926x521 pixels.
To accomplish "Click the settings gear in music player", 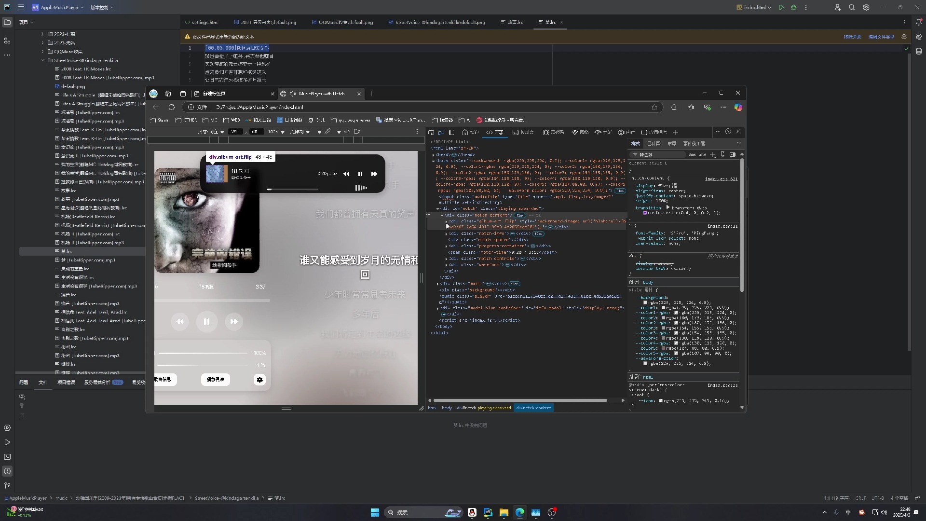I will (x=259, y=380).
